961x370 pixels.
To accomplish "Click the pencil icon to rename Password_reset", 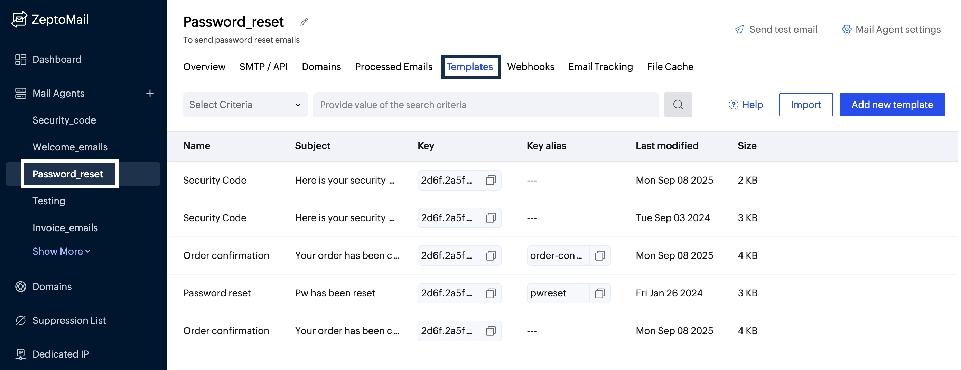I will pyautogui.click(x=304, y=22).
